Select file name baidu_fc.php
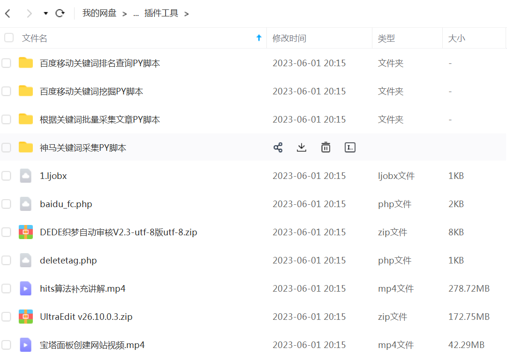 66,204
